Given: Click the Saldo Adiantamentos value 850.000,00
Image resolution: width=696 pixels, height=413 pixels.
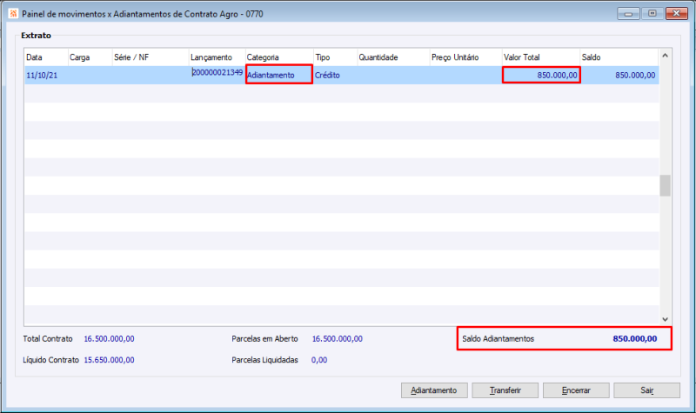Looking at the screenshot, I should coord(635,339).
